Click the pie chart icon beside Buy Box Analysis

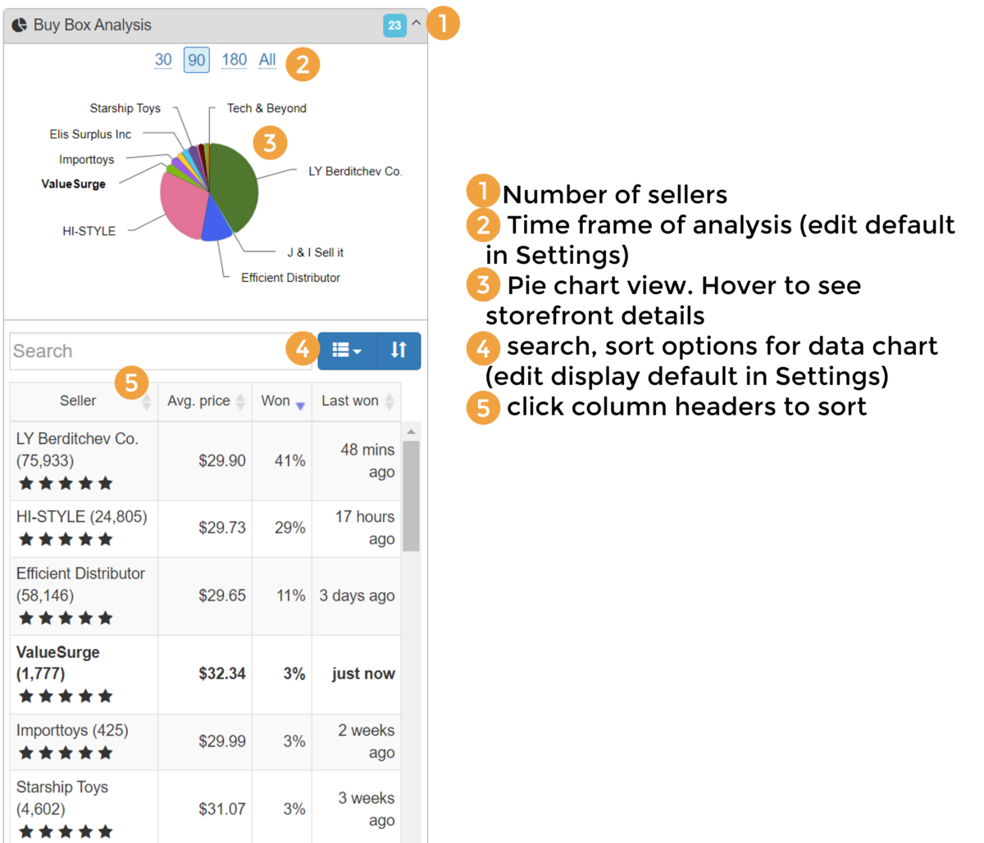click(18, 25)
